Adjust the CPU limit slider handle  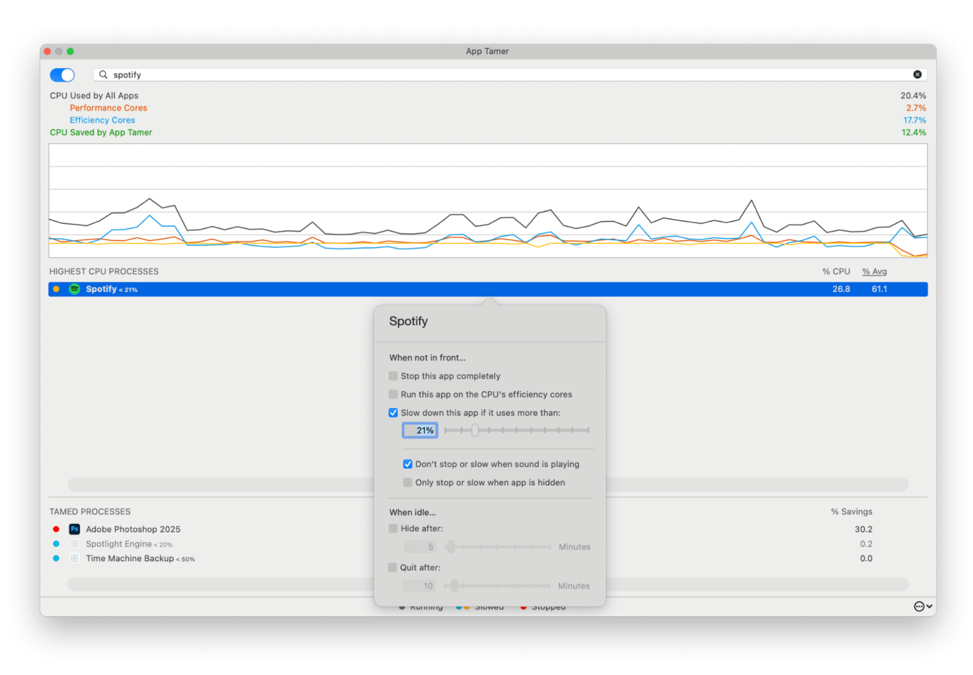pyautogui.click(x=475, y=430)
